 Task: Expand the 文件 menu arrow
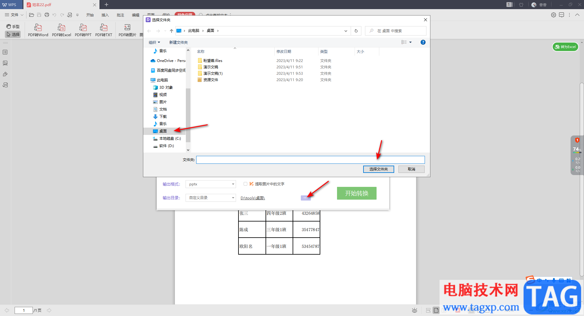(x=22, y=15)
